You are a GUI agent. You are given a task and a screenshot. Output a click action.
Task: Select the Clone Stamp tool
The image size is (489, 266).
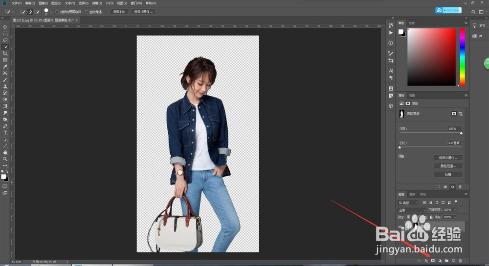tap(5, 86)
